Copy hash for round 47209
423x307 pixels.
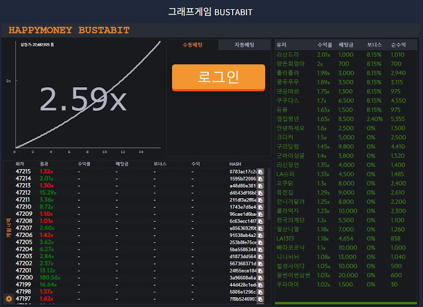tap(260, 215)
